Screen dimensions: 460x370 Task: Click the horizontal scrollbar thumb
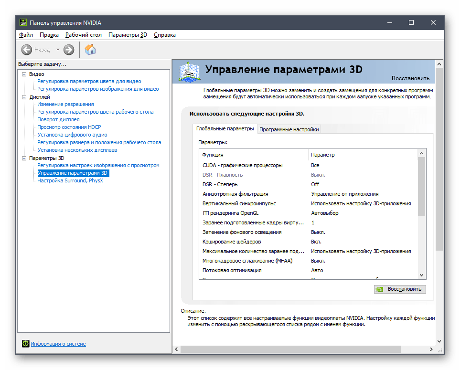(x=290, y=349)
